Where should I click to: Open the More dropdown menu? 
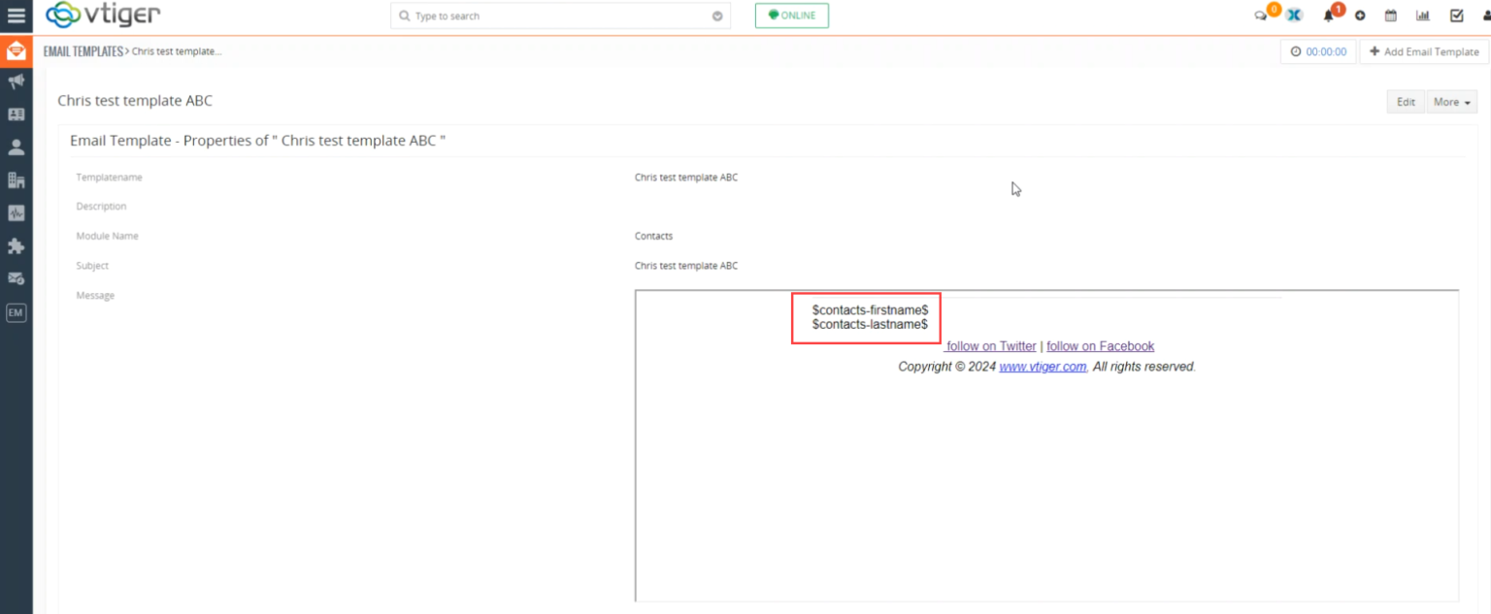pos(1450,101)
